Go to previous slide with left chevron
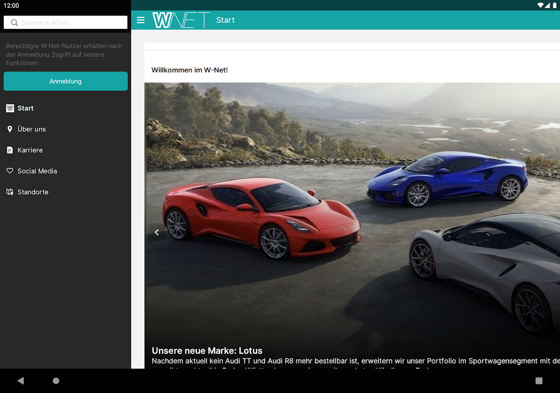Viewport: 560px width, 393px height. click(x=156, y=232)
